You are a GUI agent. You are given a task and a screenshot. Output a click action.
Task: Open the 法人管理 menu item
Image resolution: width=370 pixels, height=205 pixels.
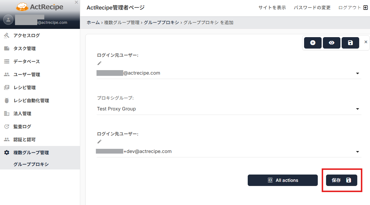point(40,114)
